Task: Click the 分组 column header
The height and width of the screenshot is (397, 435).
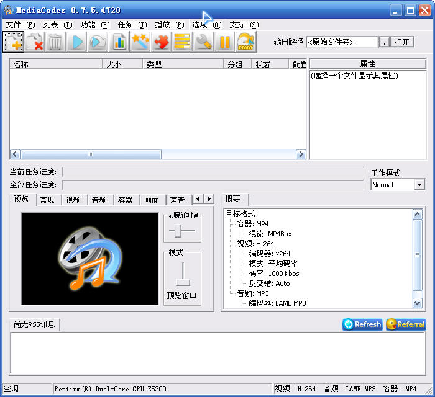Action: 238,64
